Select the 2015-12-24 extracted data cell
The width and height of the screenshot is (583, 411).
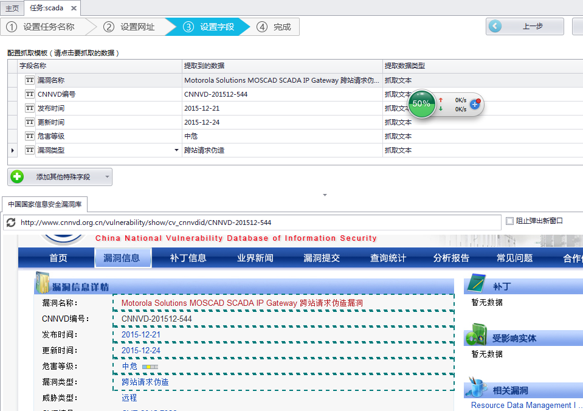coord(282,122)
